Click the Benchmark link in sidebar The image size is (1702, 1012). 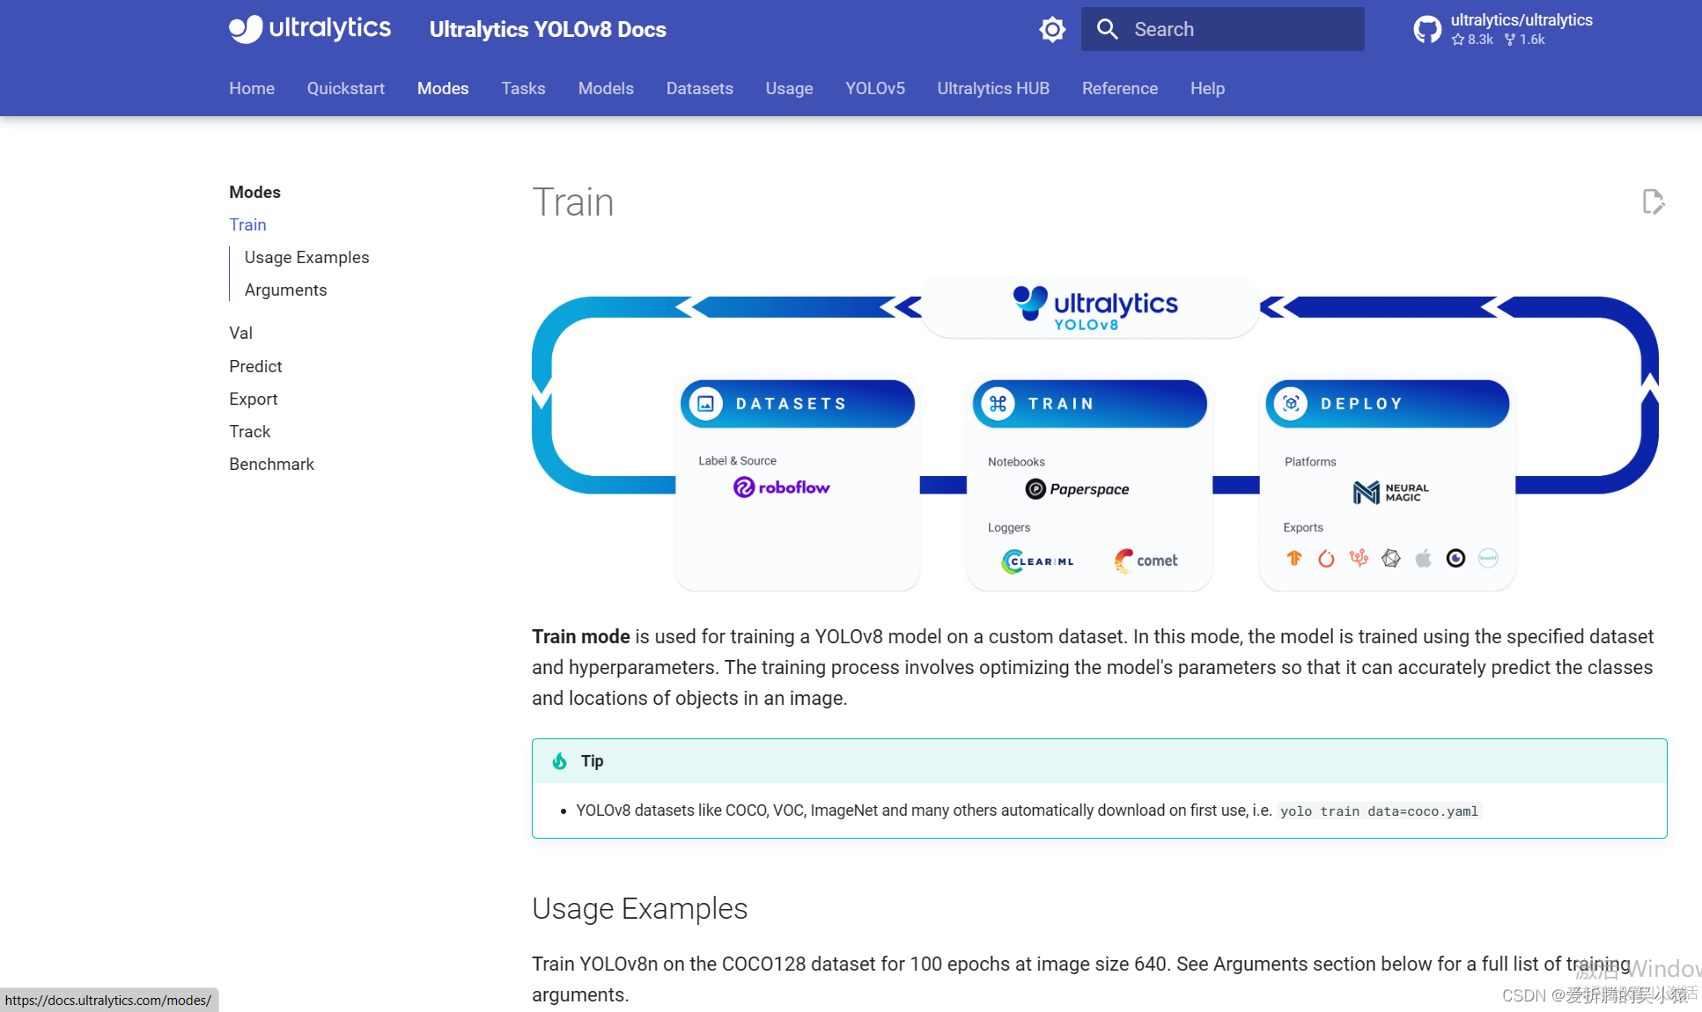coord(271,463)
